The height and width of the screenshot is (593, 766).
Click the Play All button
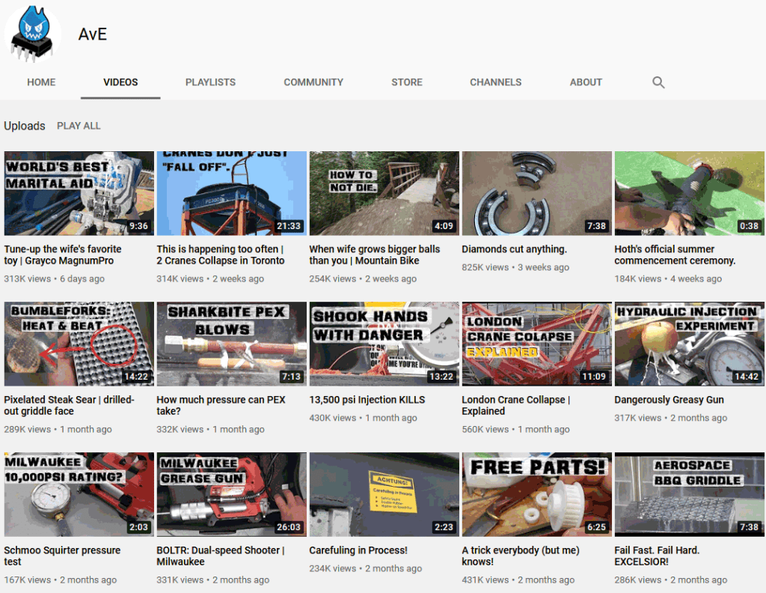[79, 126]
